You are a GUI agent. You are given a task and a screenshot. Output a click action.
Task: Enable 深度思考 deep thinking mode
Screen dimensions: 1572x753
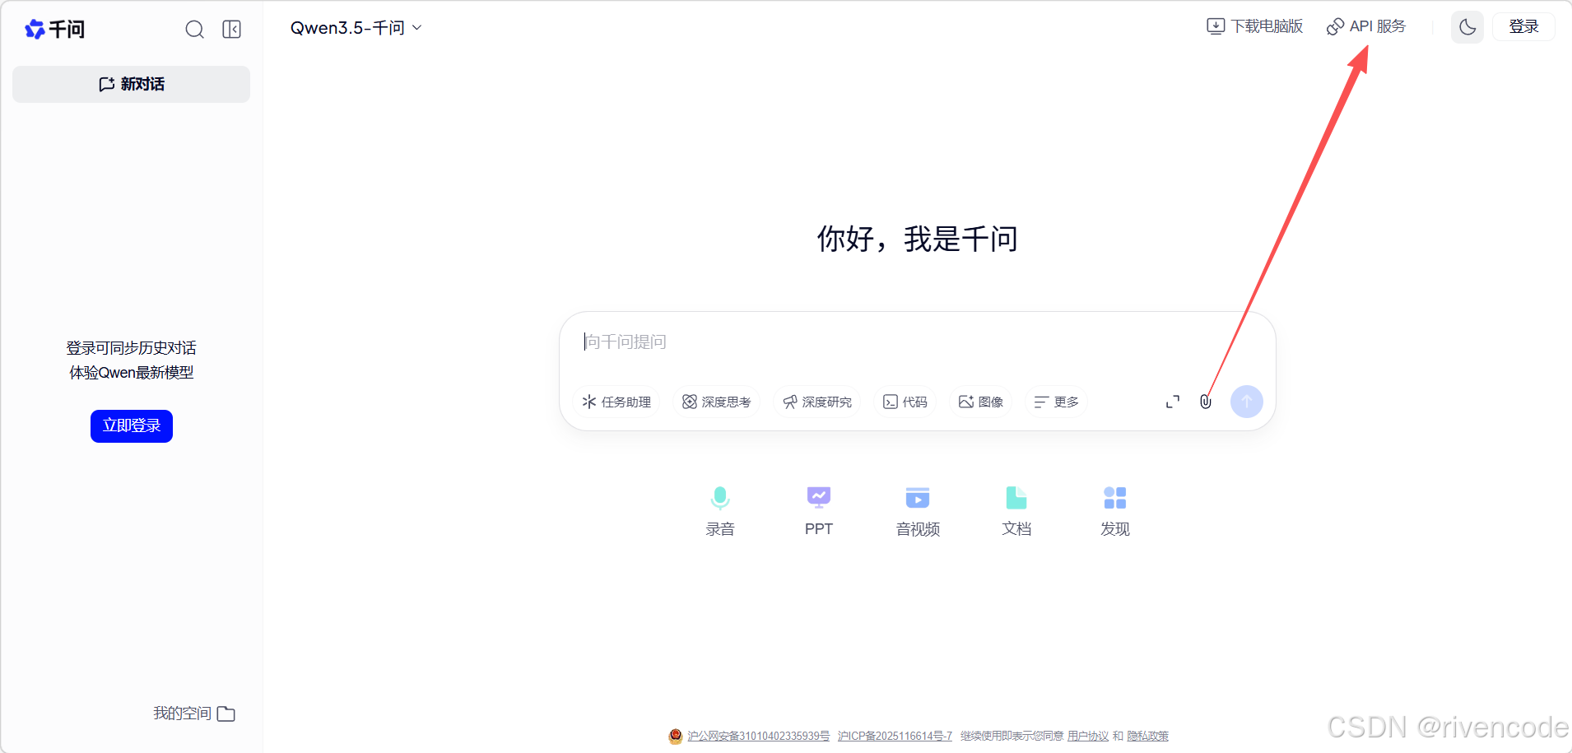click(717, 402)
